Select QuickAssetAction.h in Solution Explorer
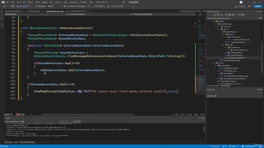Viewport: 264px width, 148px height. pyautogui.click(x=240, y=50)
